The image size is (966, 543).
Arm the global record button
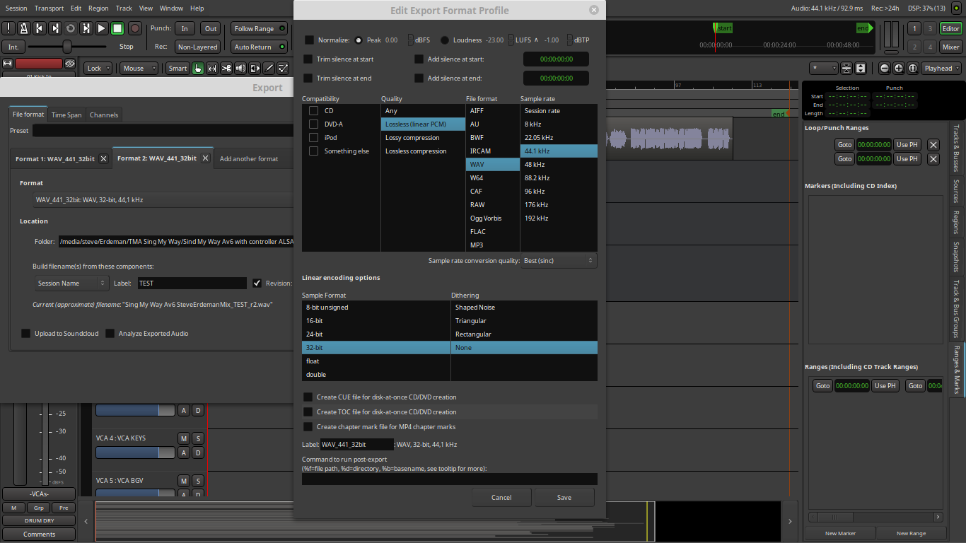134,28
